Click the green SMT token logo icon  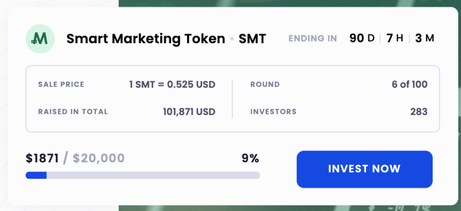40,39
